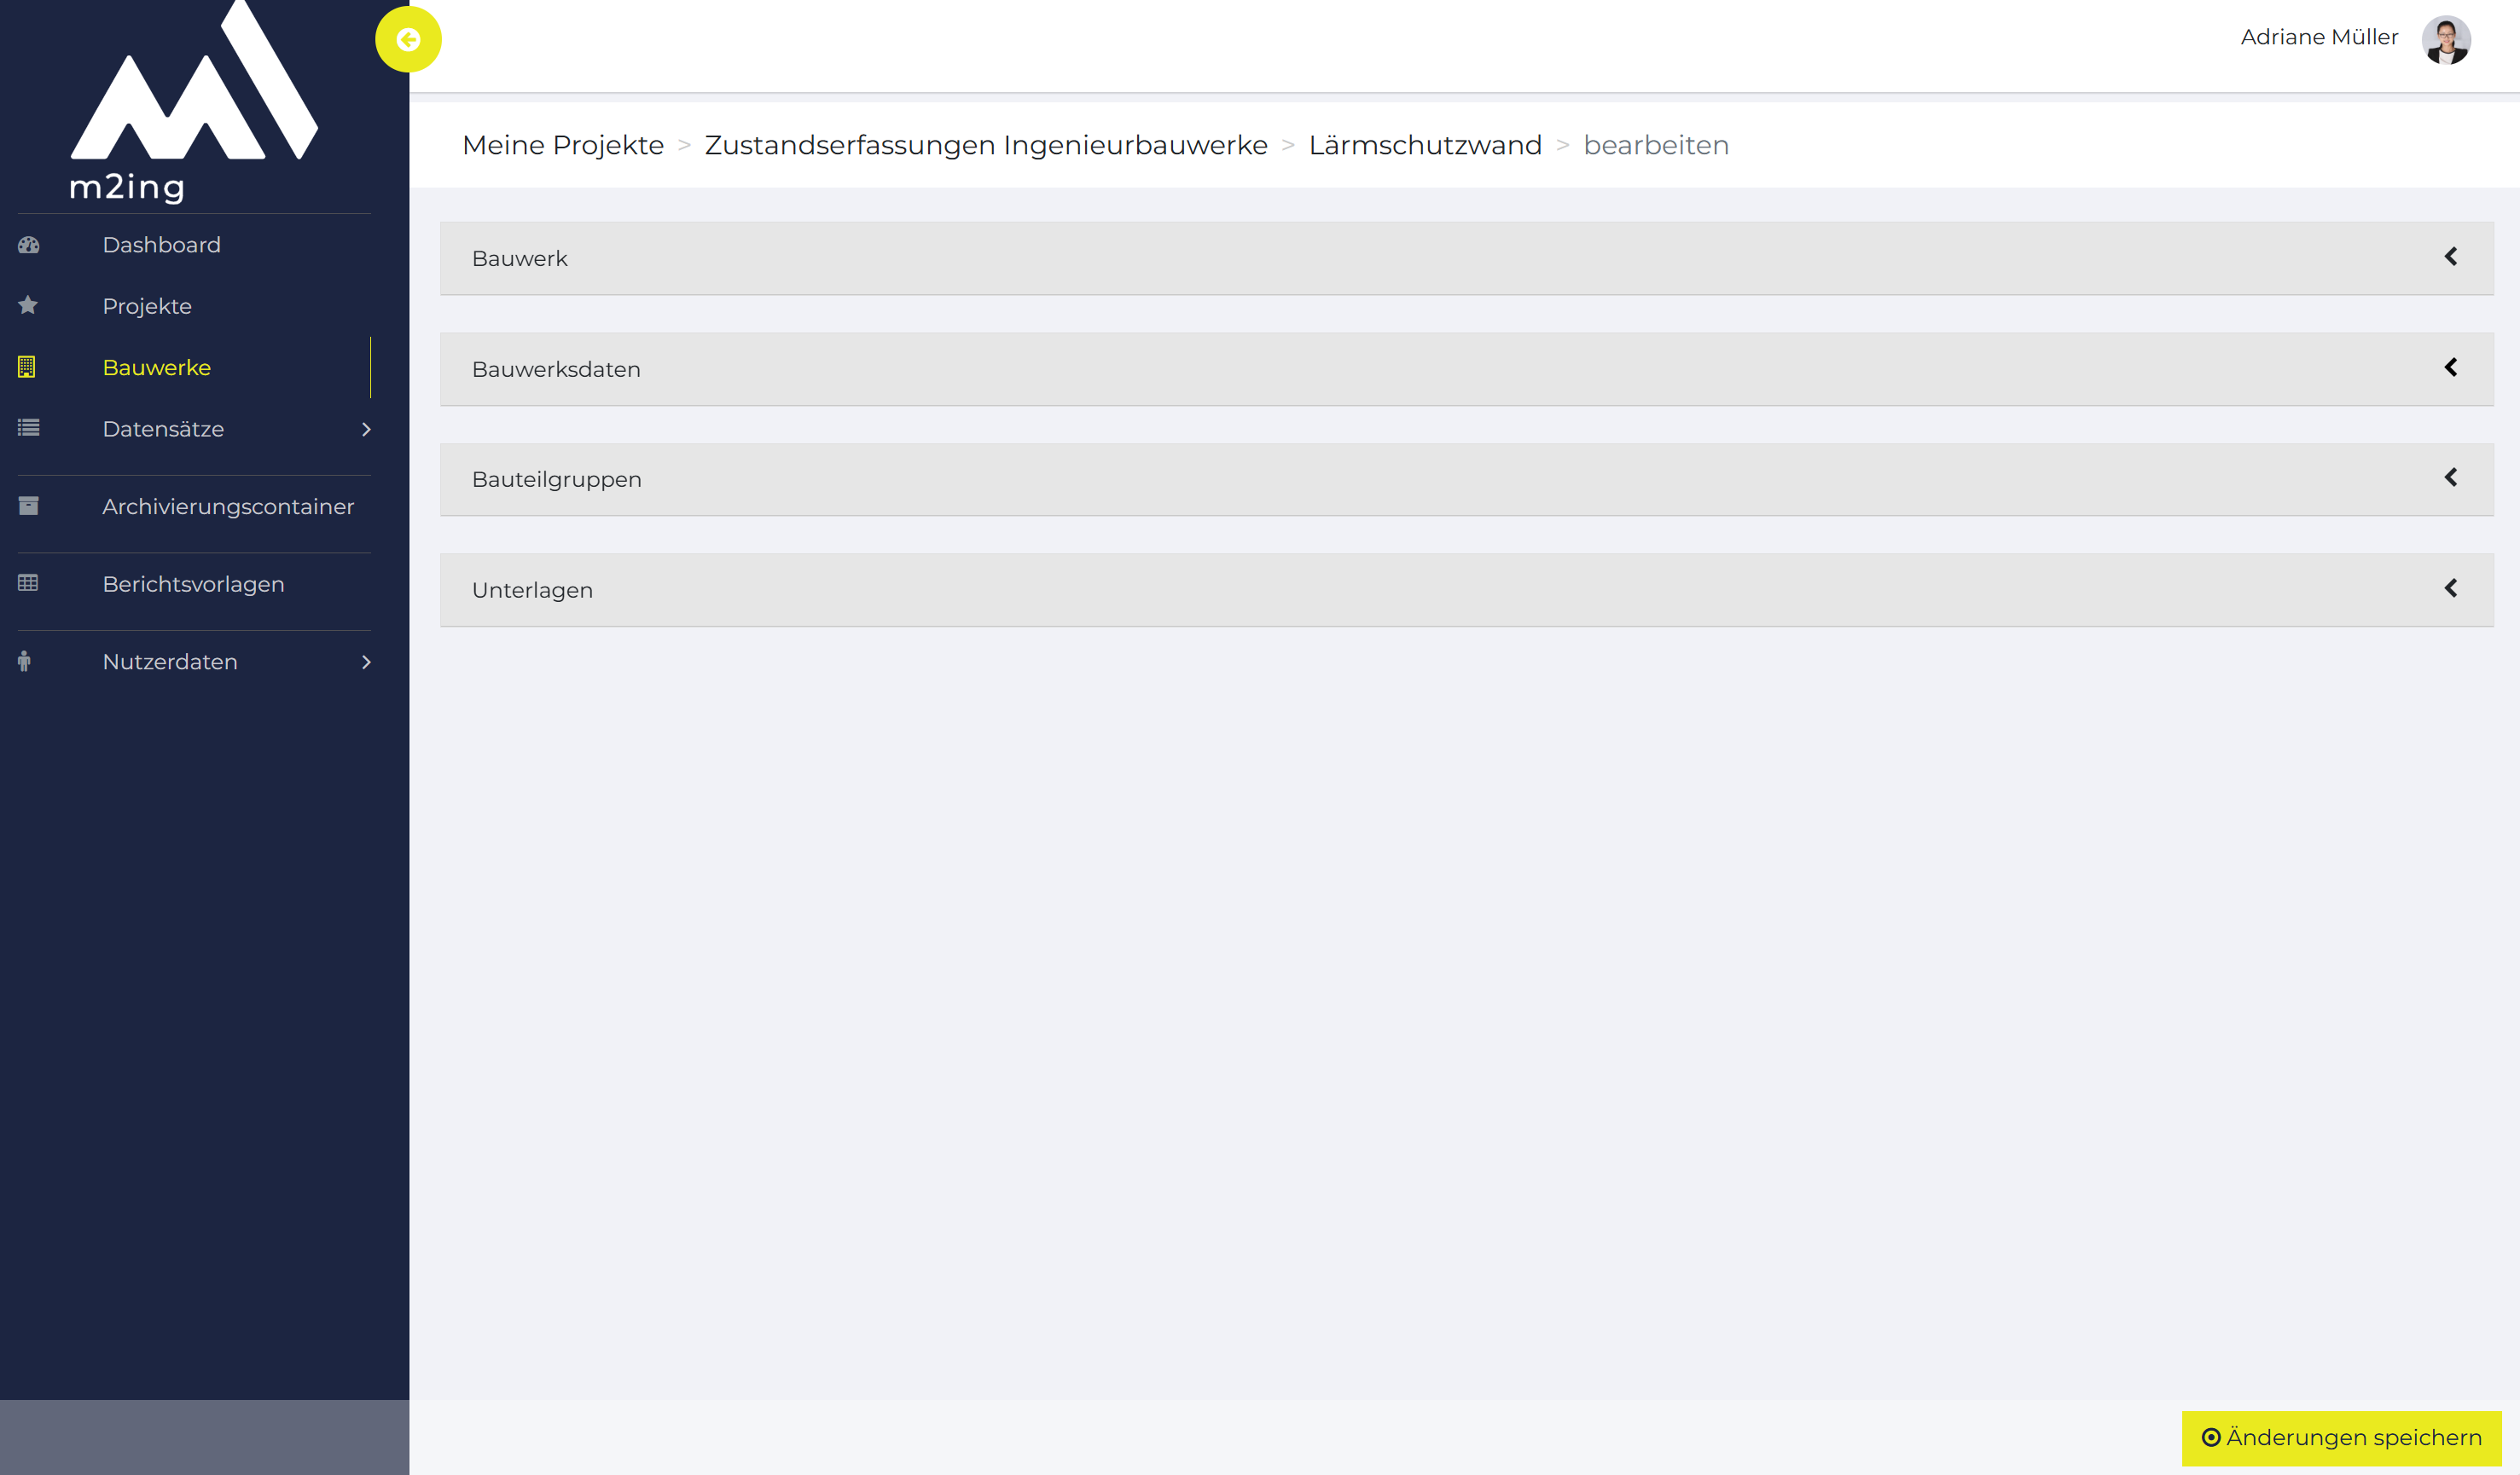Open Berichtsvorlagen in the sidebar

(x=193, y=585)
